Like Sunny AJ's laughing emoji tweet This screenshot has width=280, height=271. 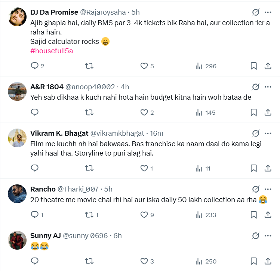click(144, 261)
